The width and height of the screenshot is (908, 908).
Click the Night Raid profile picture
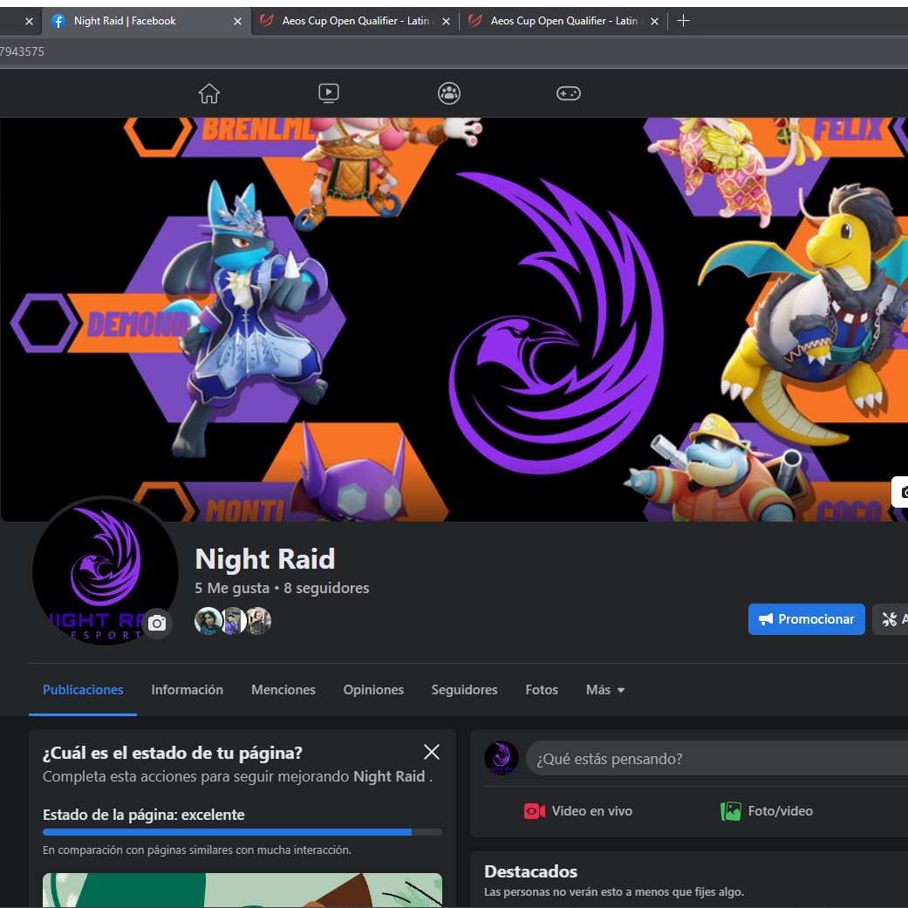[x=105, y=570]
